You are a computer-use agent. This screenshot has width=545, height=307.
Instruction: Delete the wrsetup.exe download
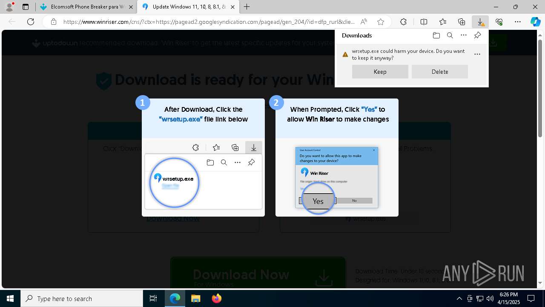(440, 72)
